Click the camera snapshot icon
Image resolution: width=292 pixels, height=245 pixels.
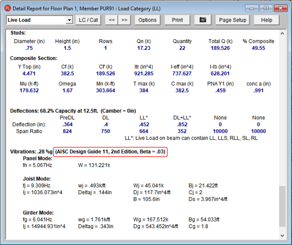pyautogui.click(x=203, y=20)
